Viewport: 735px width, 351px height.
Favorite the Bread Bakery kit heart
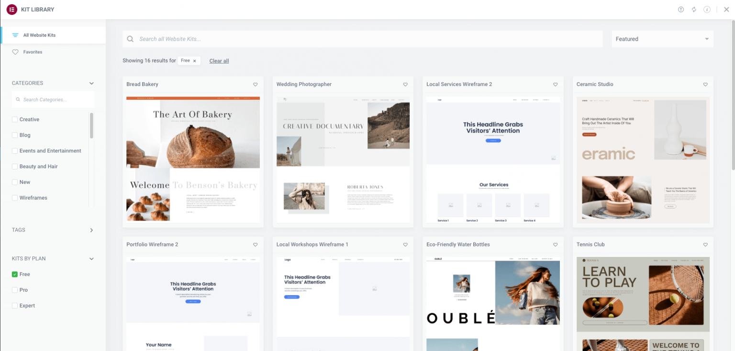(255, 85)
